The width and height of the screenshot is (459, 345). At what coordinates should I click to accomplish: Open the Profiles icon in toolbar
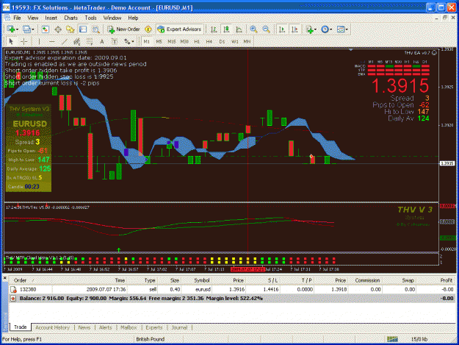pyautogui.click(x=26, y=29)
